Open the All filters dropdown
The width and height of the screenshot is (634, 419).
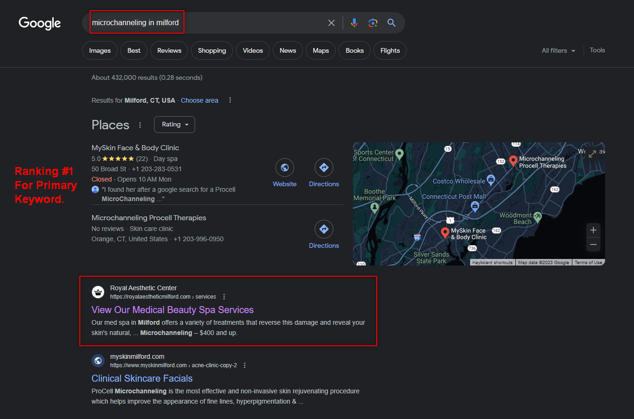[558, 50]
